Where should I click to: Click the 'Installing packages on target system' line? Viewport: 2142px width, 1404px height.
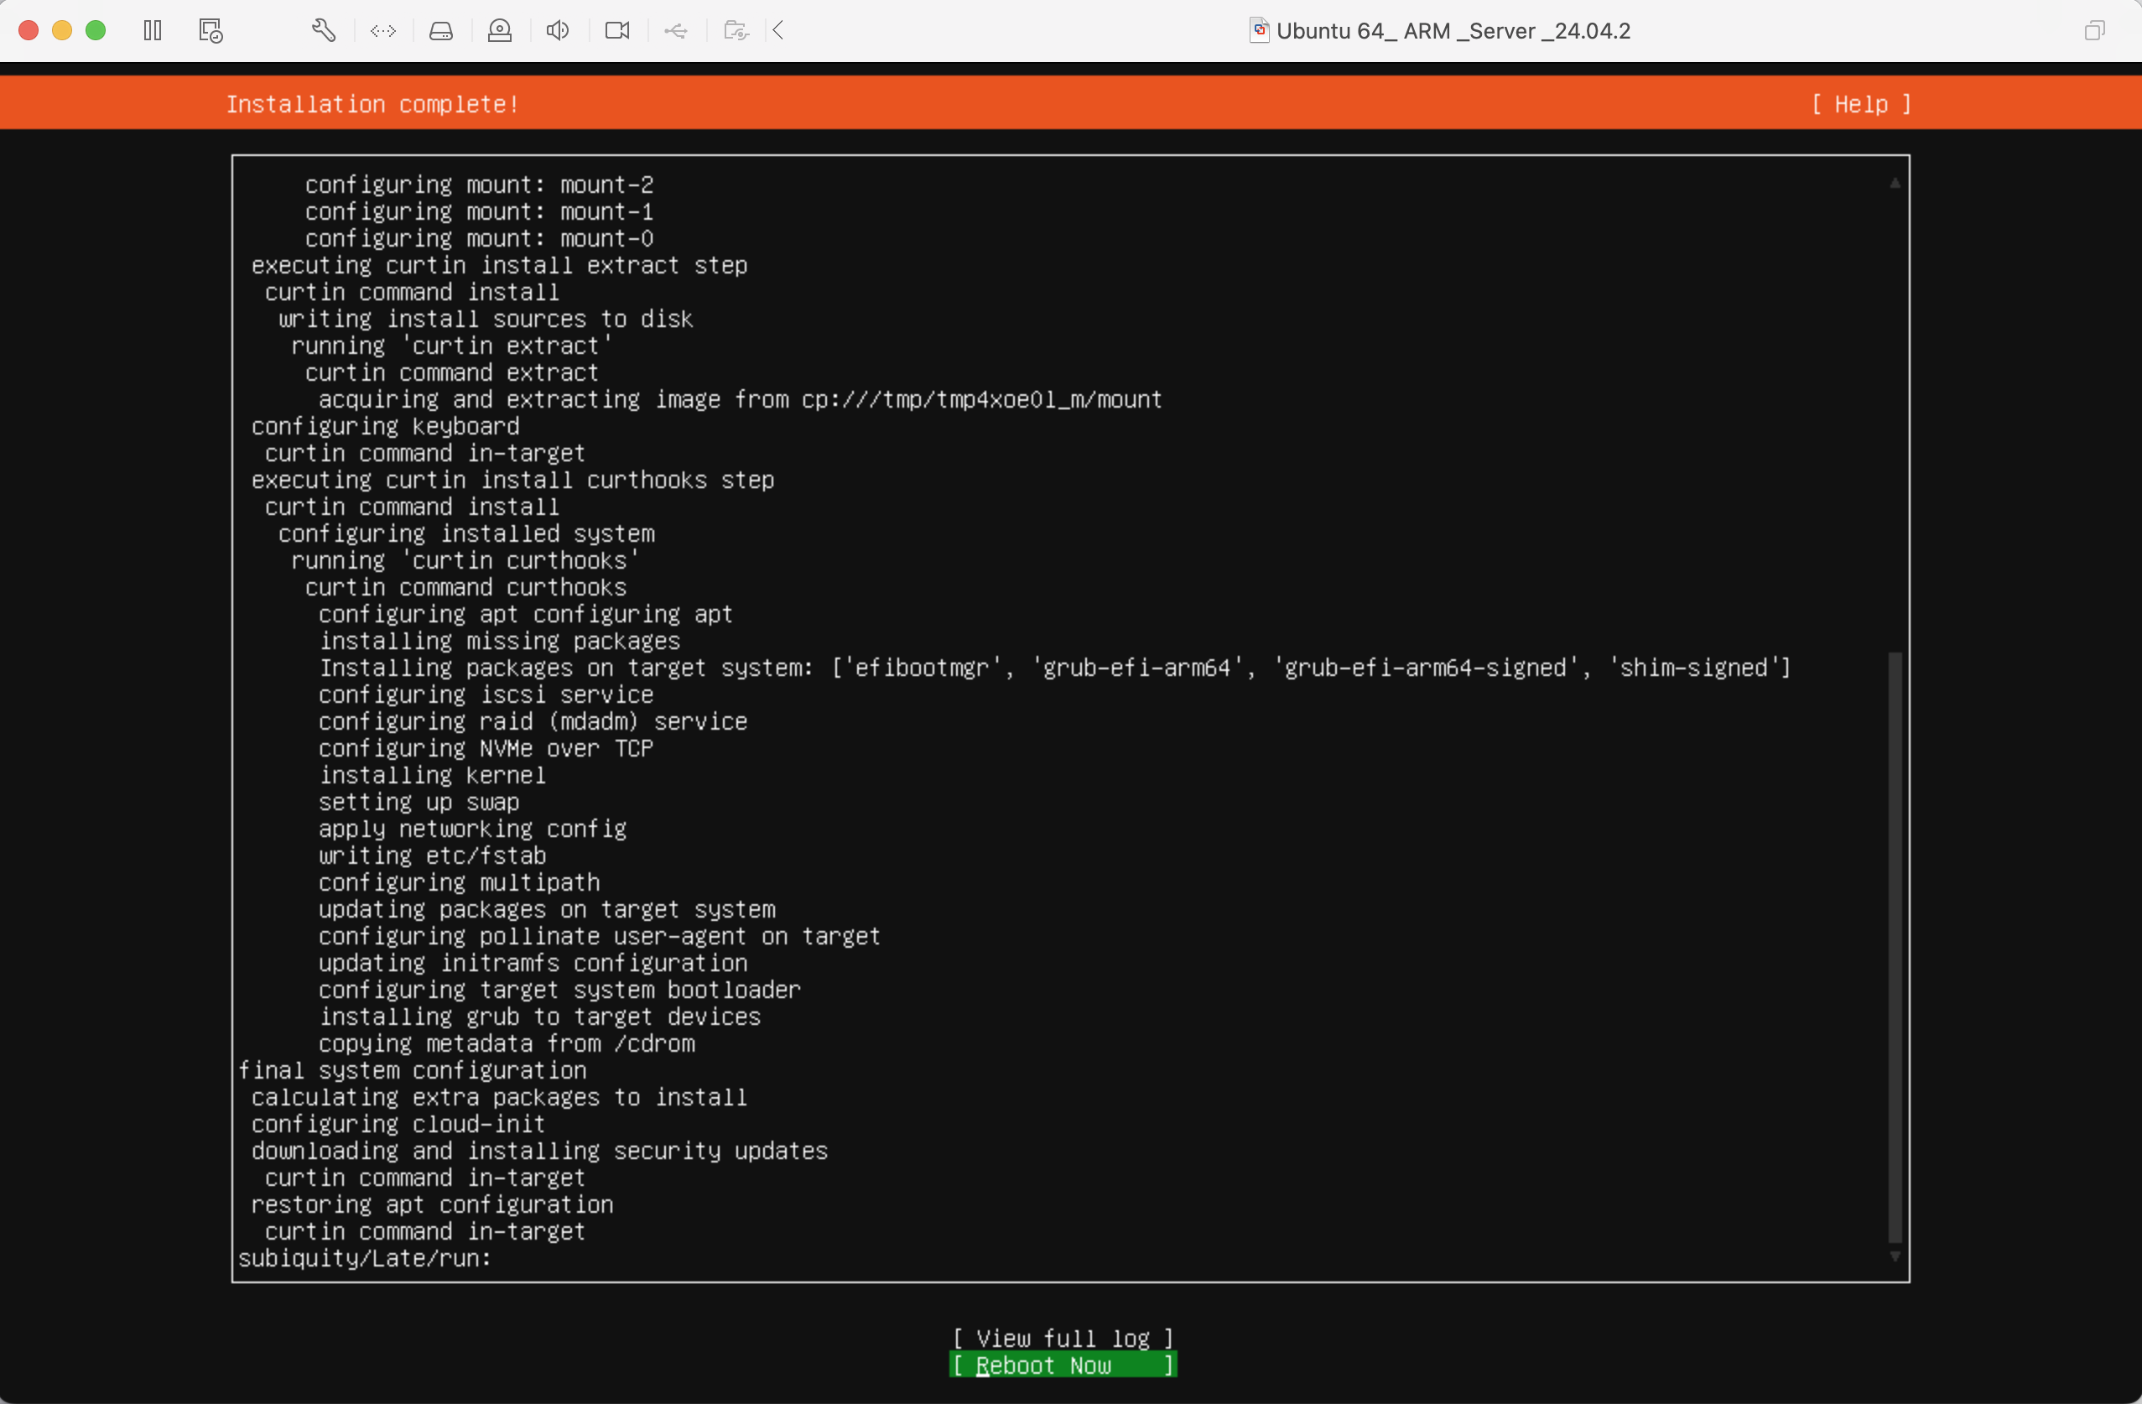pyautogui.click(x=1055, y=668)
